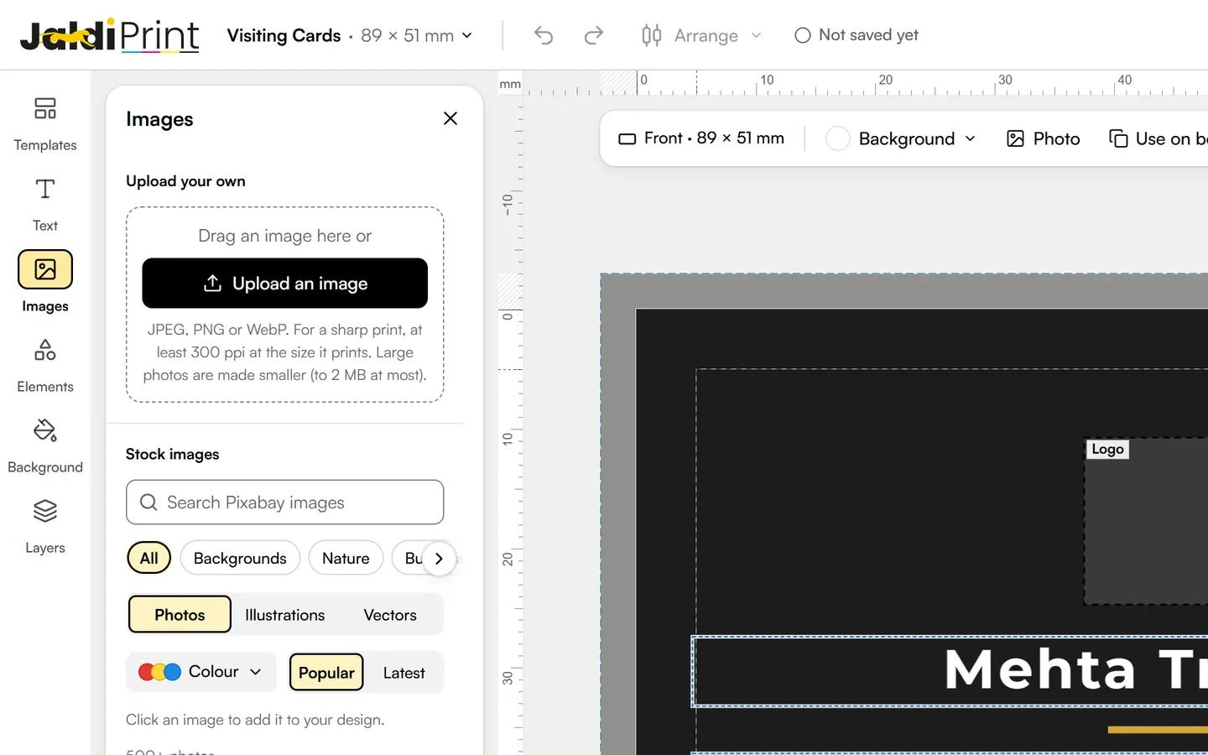Click the white background colour swatch

pyautogui.click(x=837, y=138)
